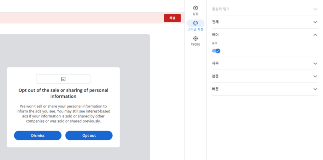Click the 스타일 지정 text label
Image resolution: width=323 pixels, height=160 pixels.
tap(195, 29)
